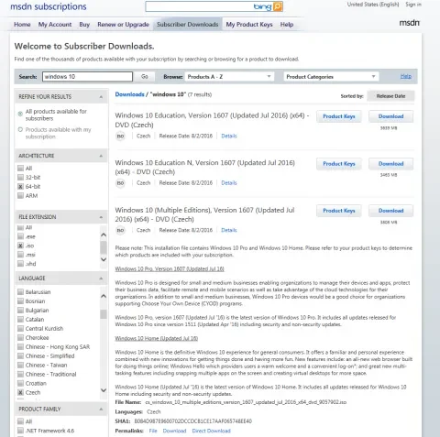The height and width of the screenshot is (437, 440).
Task: Click the Windows 10 Pro Version 1607 heading
Action: (x=170, y=269)
